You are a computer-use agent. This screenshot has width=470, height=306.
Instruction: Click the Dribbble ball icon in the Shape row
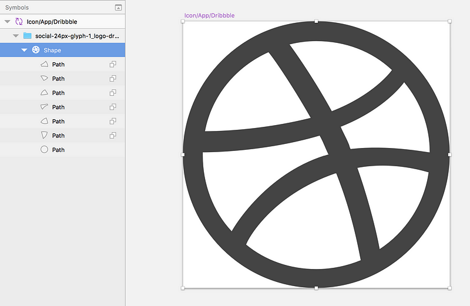coord(36,50)
